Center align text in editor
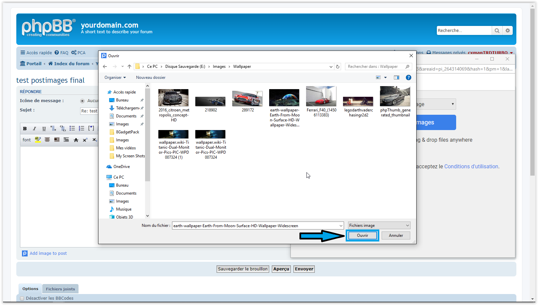This screenshot has height=305, width=538. 47,140
